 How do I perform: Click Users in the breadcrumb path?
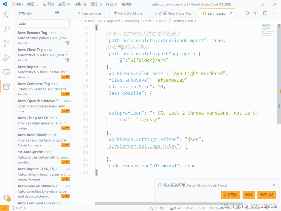tap(89, 21)
